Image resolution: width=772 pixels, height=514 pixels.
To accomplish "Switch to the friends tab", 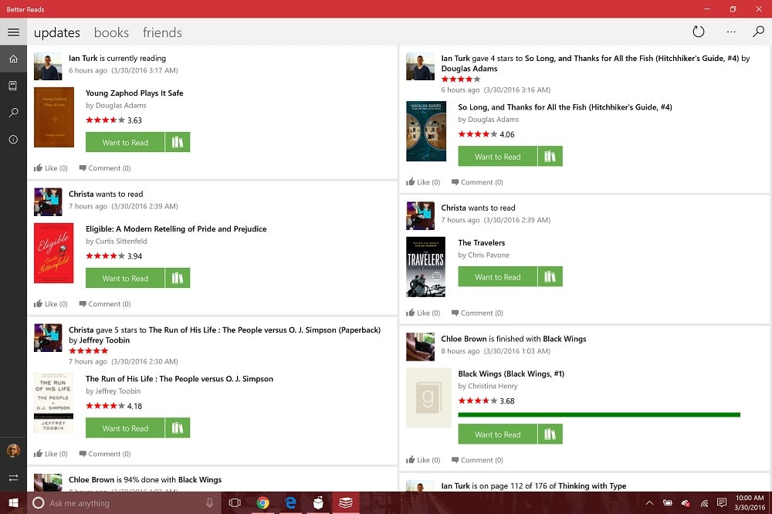I will [162, 32].
